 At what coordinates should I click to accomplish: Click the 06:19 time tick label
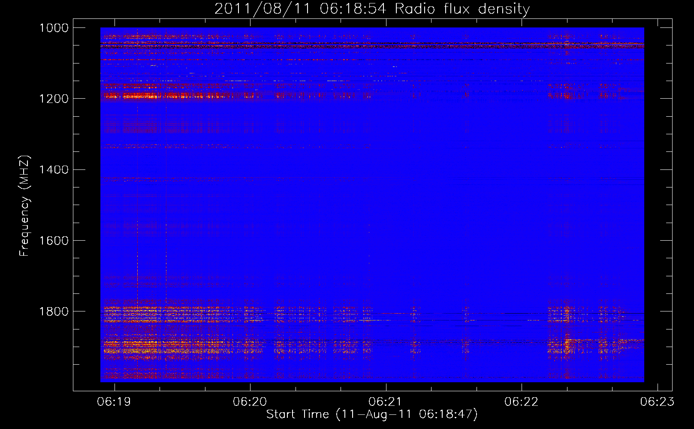(x=114, y=402)
